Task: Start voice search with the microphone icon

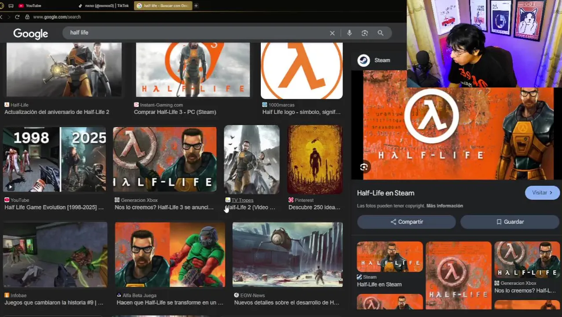Action: click(x=350, y=33)
